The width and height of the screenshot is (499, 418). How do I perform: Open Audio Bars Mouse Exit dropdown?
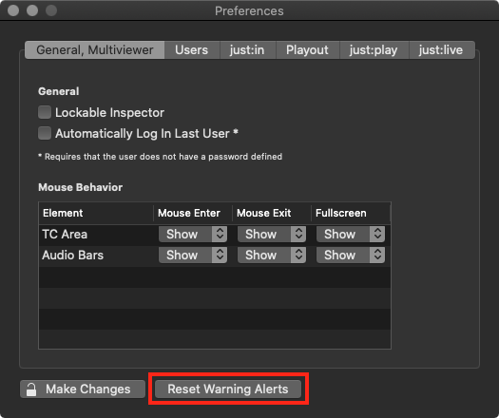point(272,256)
